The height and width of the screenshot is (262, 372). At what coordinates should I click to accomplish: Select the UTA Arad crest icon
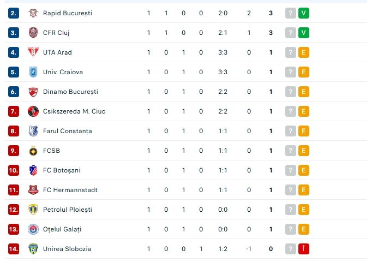[33, 52]
